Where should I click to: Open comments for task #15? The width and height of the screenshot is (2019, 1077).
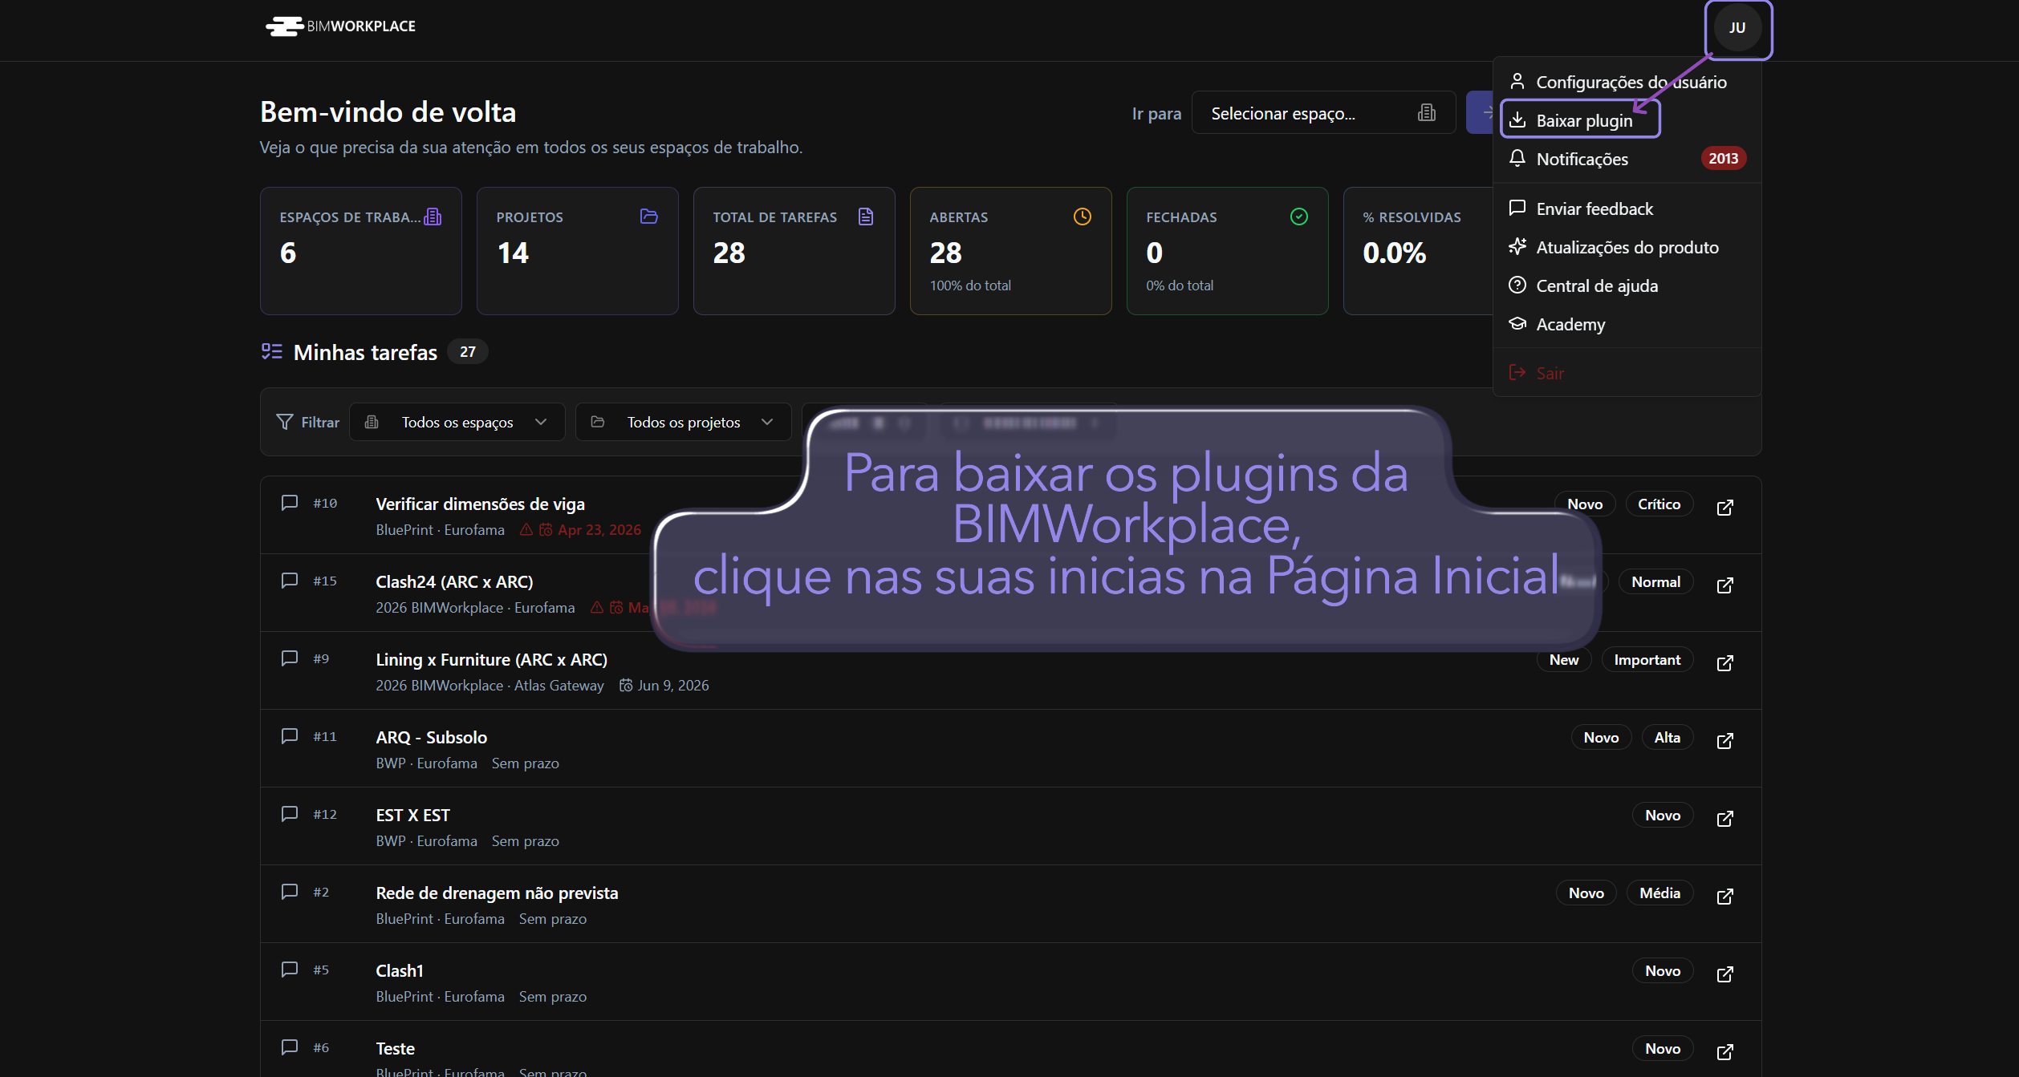[290, 581]
